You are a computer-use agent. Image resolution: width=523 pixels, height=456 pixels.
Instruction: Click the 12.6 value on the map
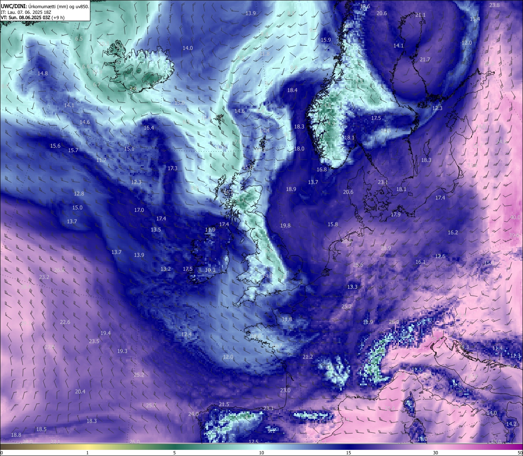click(x=440, y=256)
